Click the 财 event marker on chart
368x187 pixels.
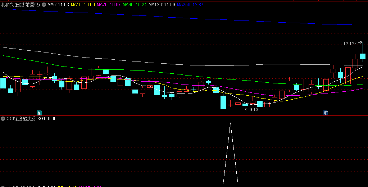pos(326,113)
